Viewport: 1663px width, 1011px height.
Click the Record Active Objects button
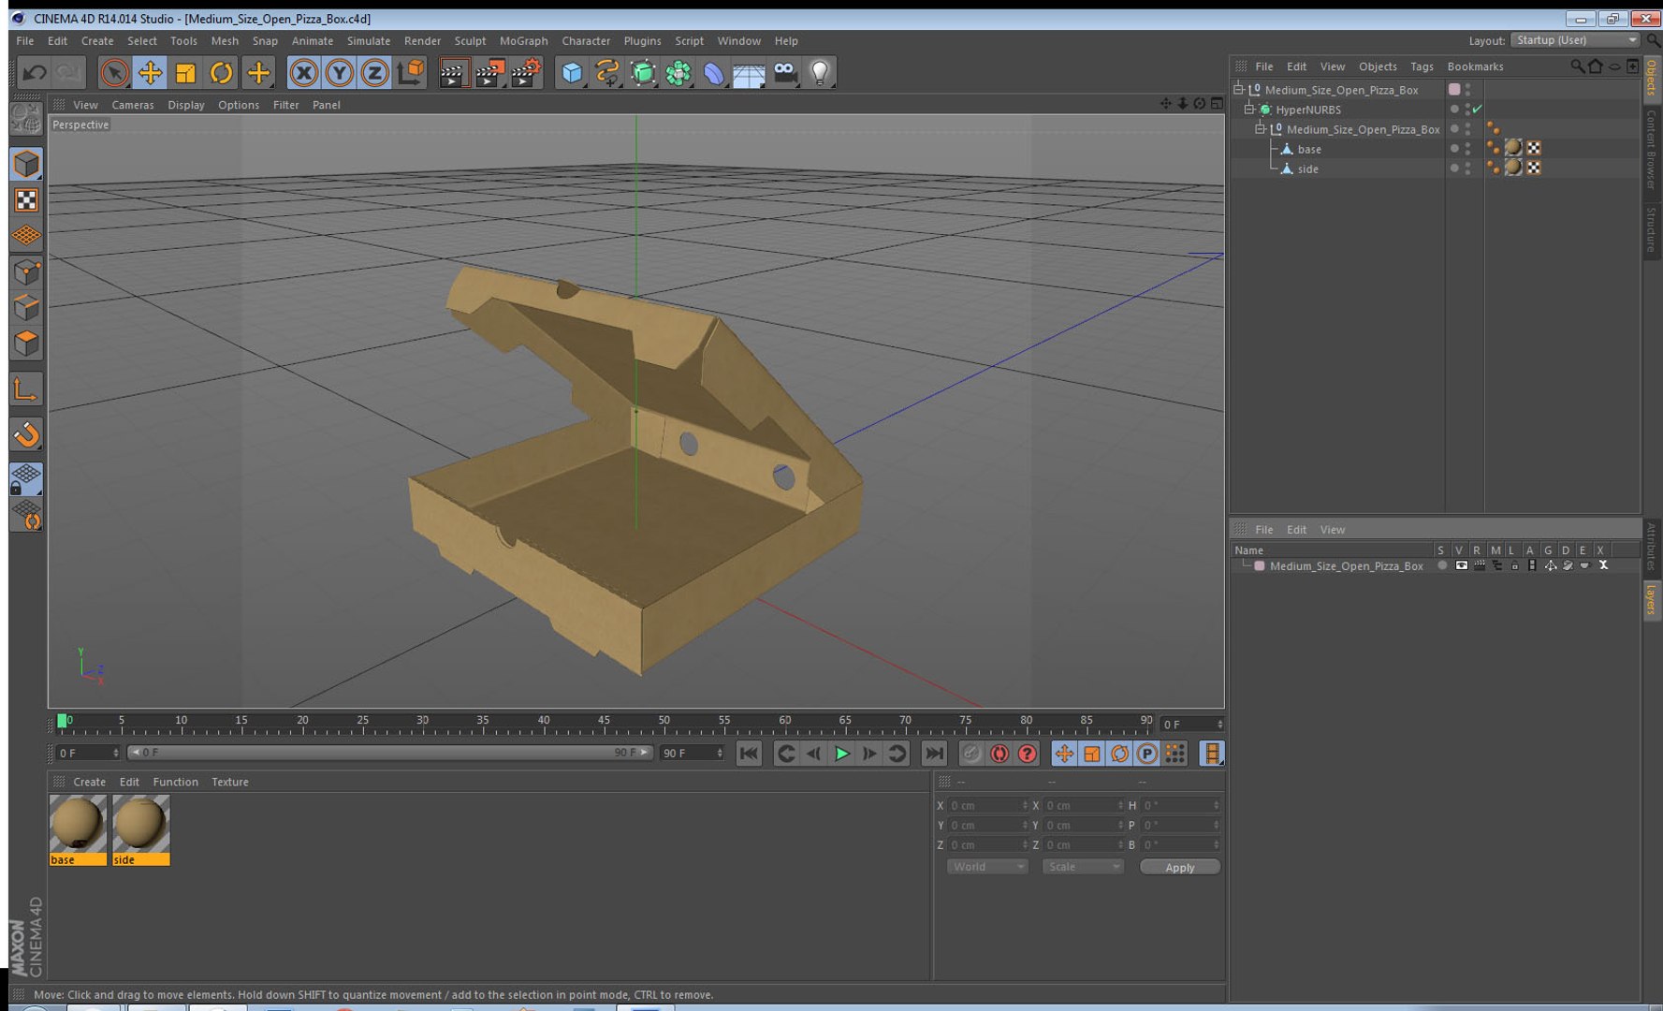pyautogui.click(x=971, y=754)
